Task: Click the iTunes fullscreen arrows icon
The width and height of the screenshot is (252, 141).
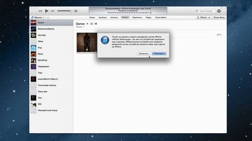Action: point(225,8)
